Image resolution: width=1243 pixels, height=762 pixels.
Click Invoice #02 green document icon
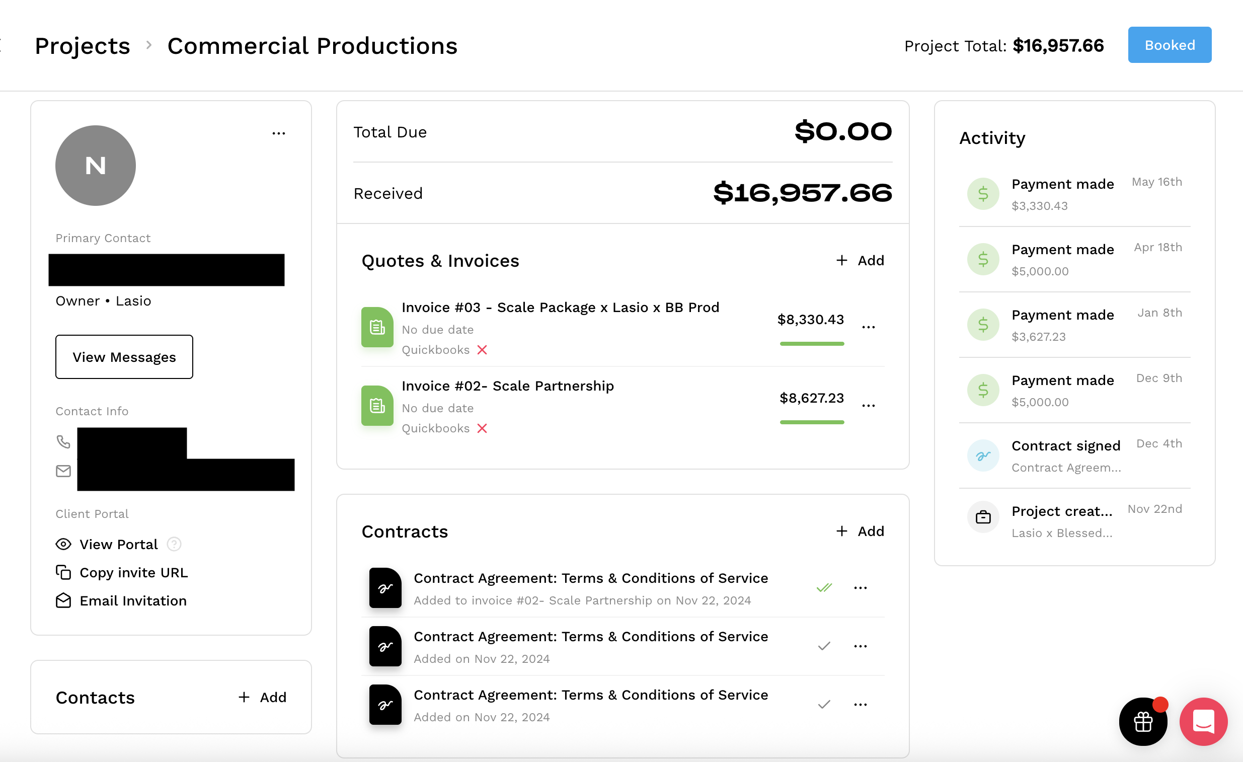pos(377,406)
